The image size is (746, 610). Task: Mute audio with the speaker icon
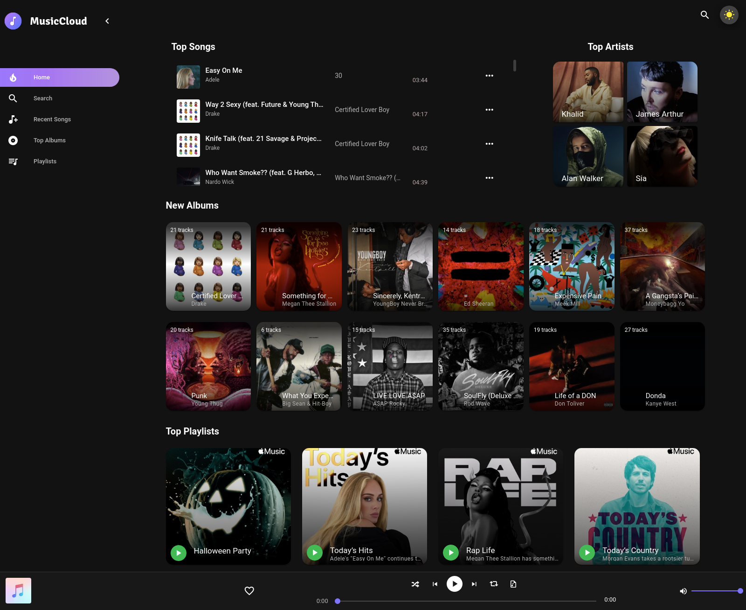(683, 591)
